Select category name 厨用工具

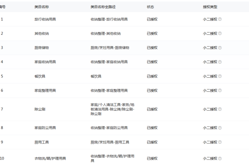point(42,142)
